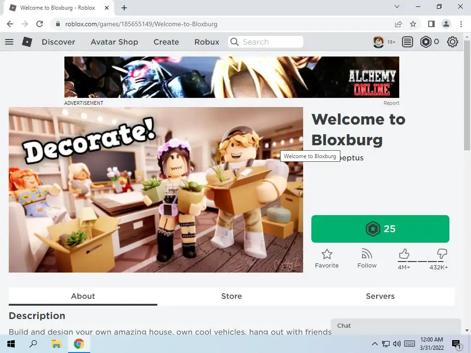Click the browser forward arrow
Screen dimensions: 471x353
coord(25,24)
